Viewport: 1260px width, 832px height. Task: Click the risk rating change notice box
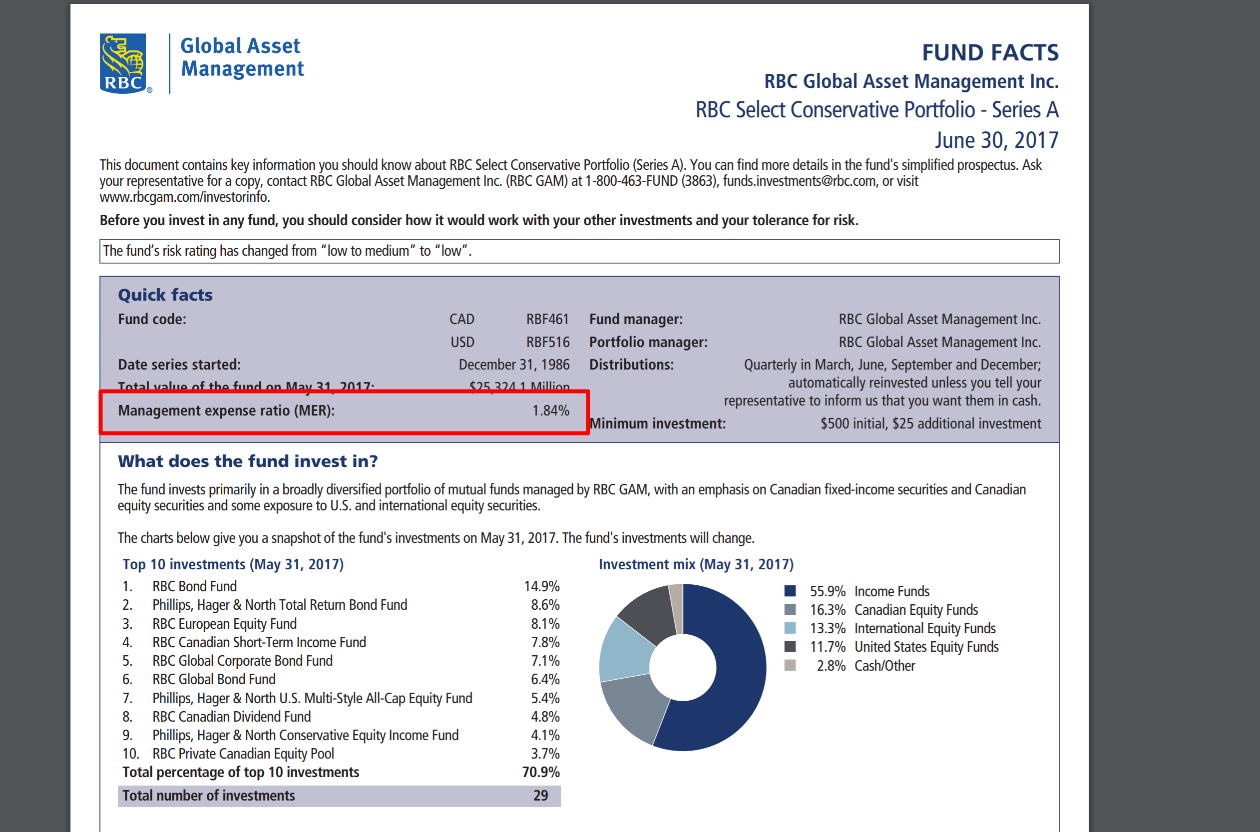[x=579, y=251]
